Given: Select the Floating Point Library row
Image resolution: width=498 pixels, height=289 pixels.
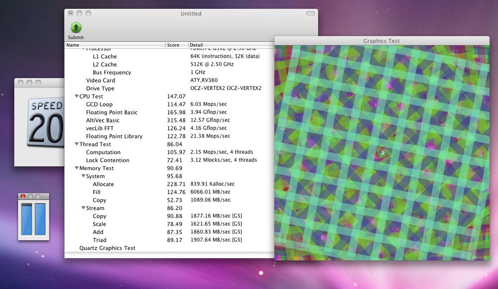Looking at the screenshot, I should tap(169, 136).
